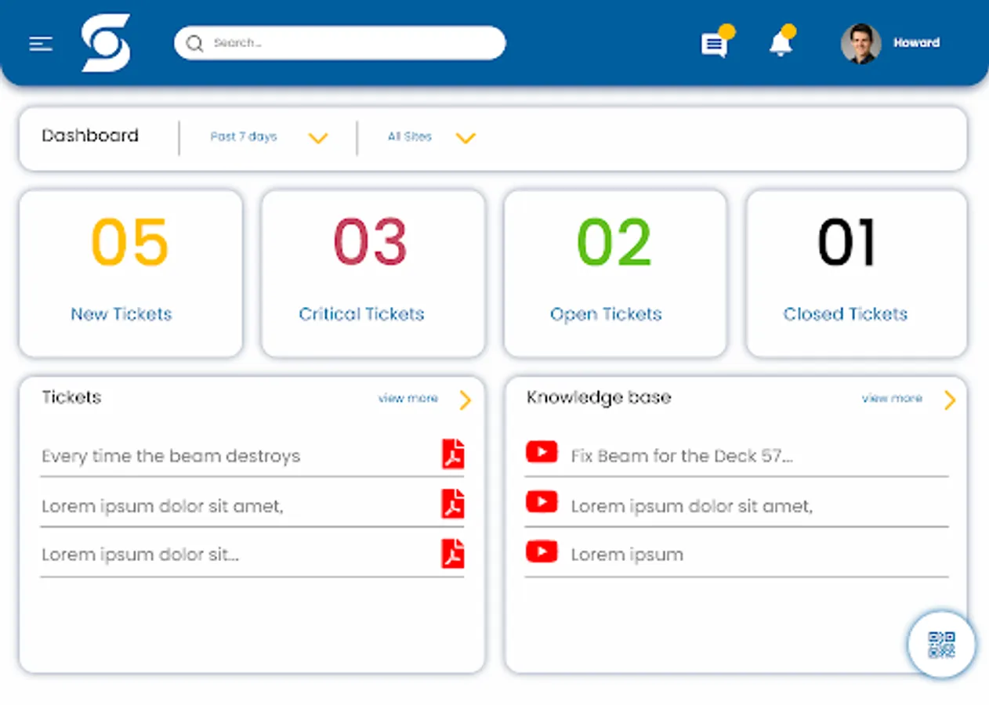
Task: Open the hamburger menu icon
Action: [x=41, y=44]
